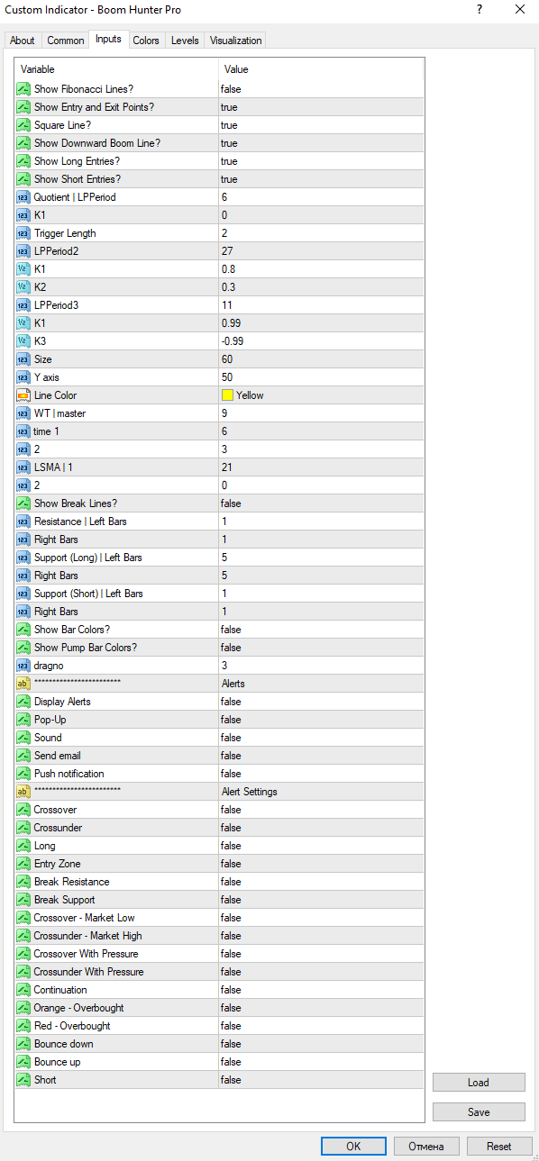Click the boolean icon beside Show Fibonacci Lines
Viewport: 539px width, 1161px height.
click(23, 89)
